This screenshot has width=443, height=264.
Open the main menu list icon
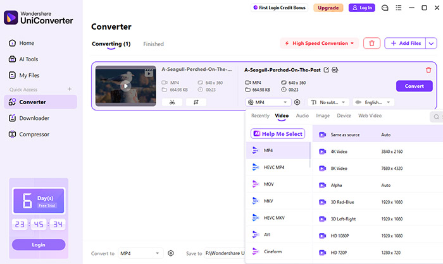(x=398, y=8)
